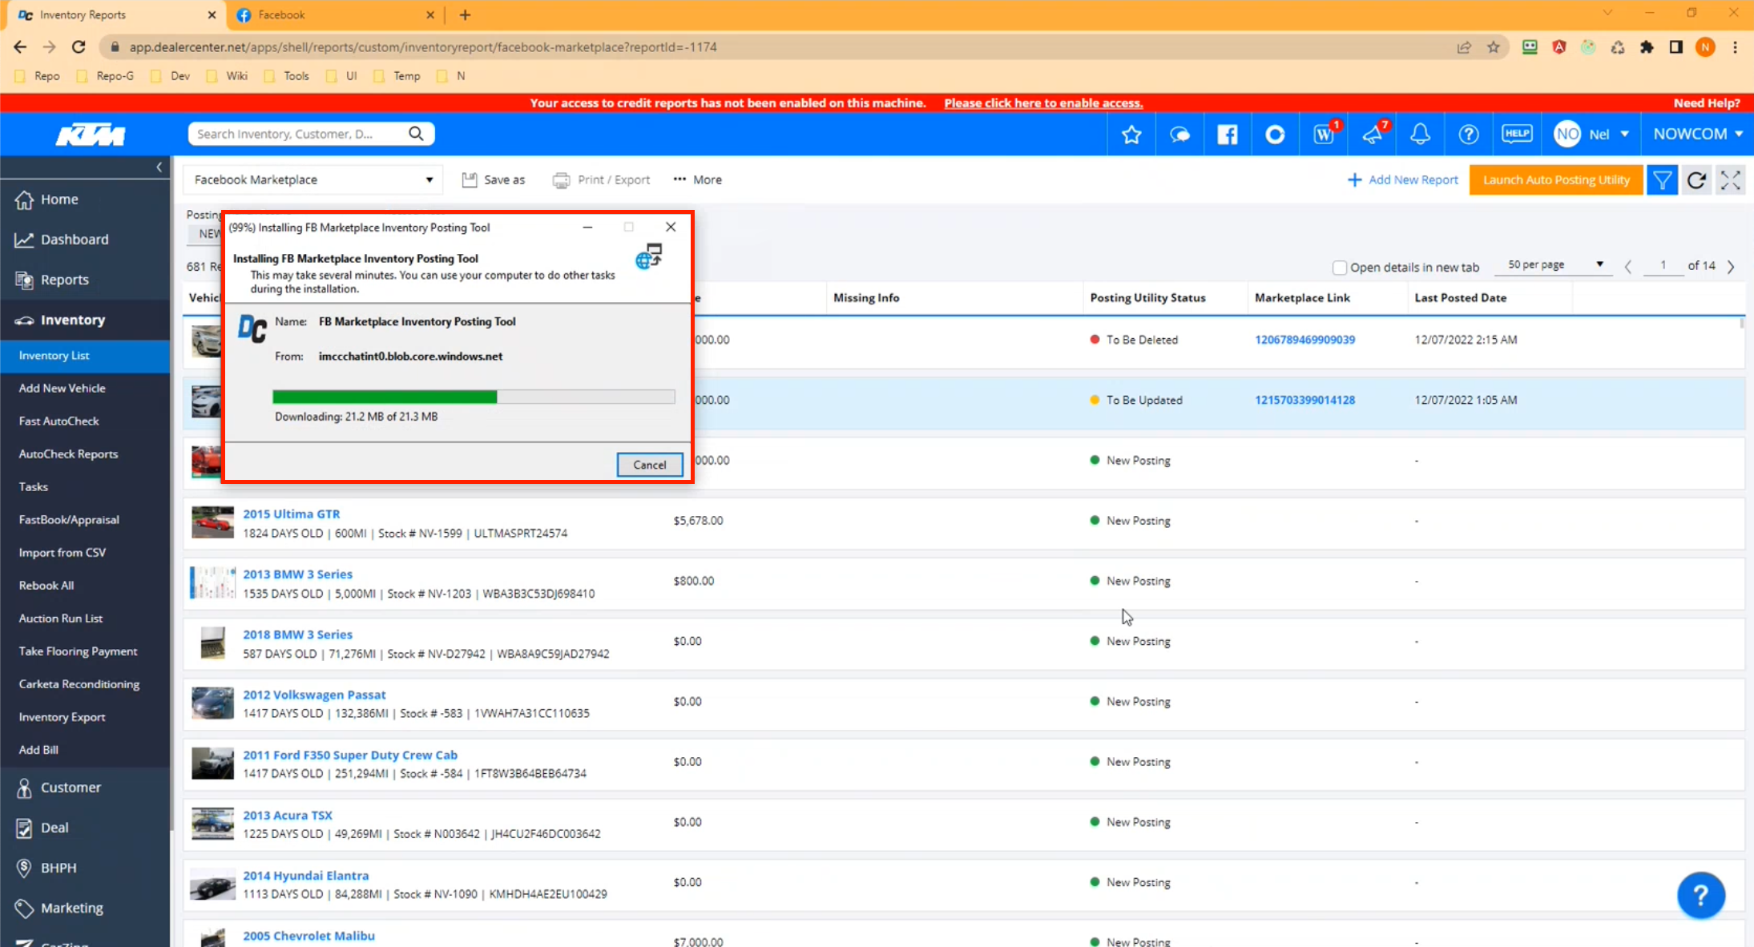Click Launch Auto Posting Utility button
This screenshot has width=1754, height=947.
point(1555,180)
